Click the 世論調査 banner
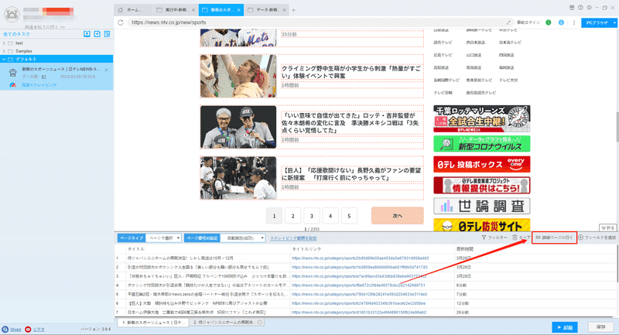Screen dimensions: 619x335 pos(481,206)
